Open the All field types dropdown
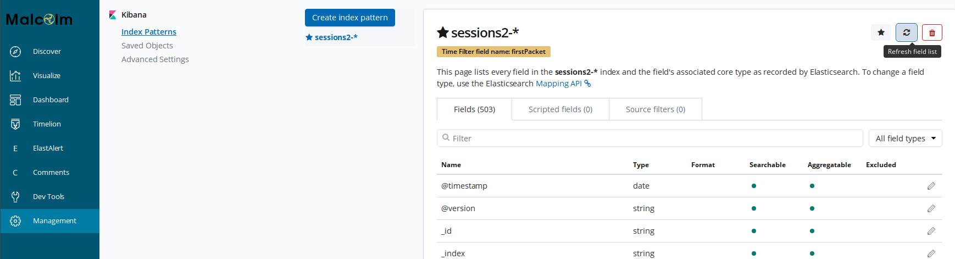 [905, 138]
